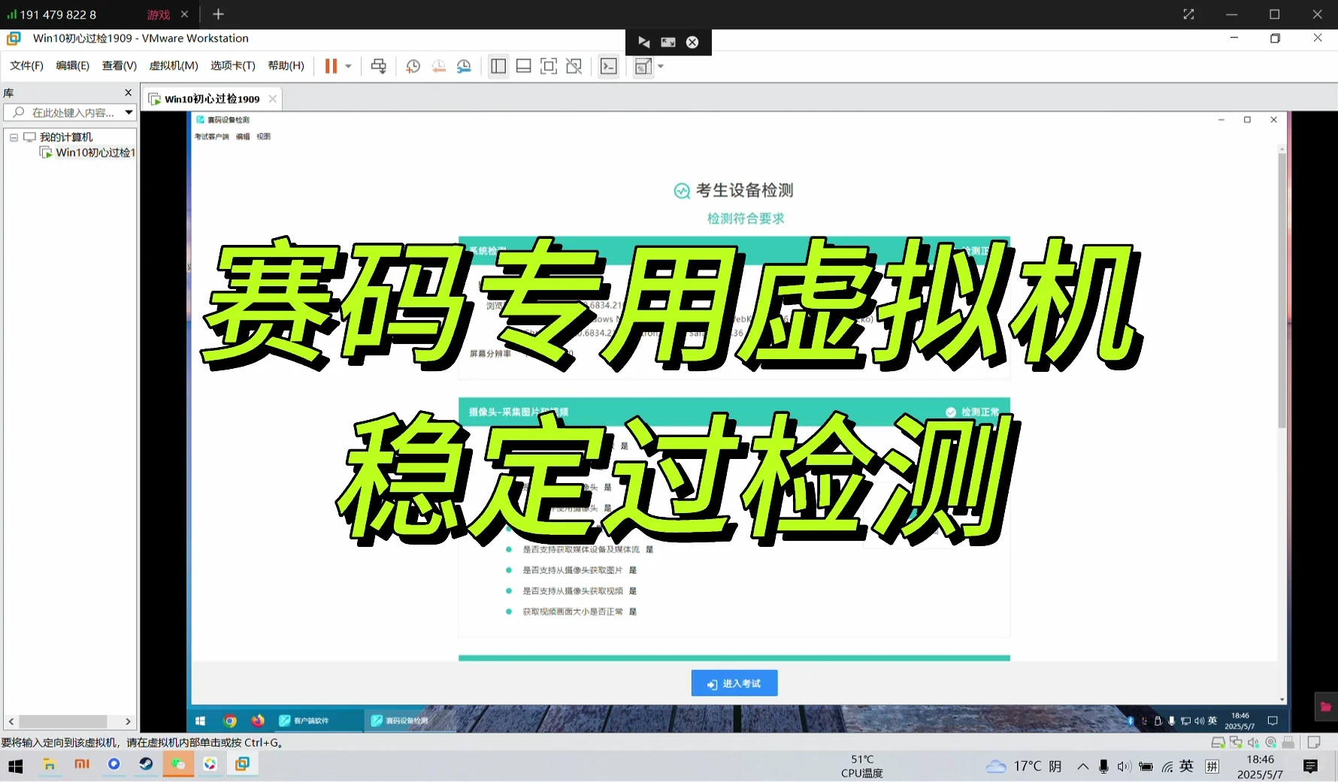Open the host action center notification icon
Viewport: 1338px width, 782px height.
[1310, 766]
